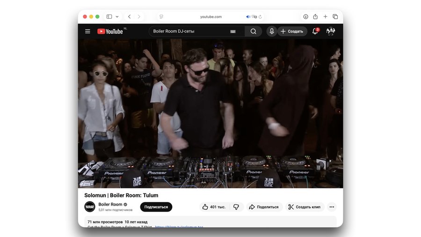Click the YouTube logo to go home
The image size is (421, 237).
tap(110, 31)
